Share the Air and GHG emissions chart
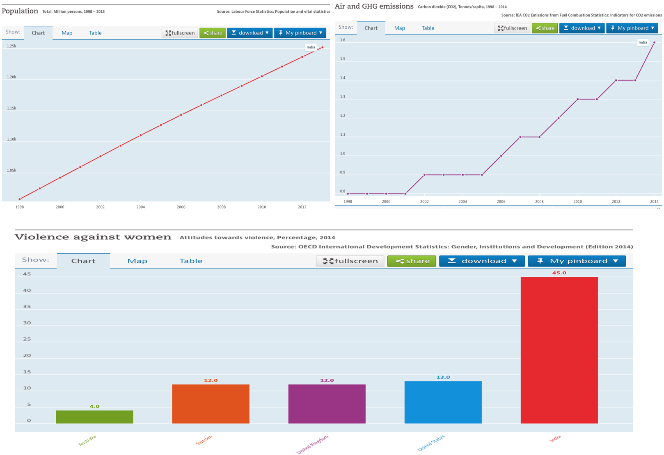The height and width of the screenshot is (455, 664). pyautogui.click(x=545, y=28)
